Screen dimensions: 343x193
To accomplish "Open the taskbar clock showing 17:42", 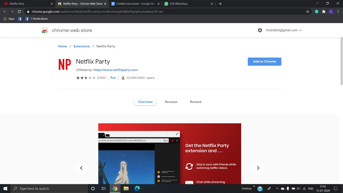I will (323, 189).
